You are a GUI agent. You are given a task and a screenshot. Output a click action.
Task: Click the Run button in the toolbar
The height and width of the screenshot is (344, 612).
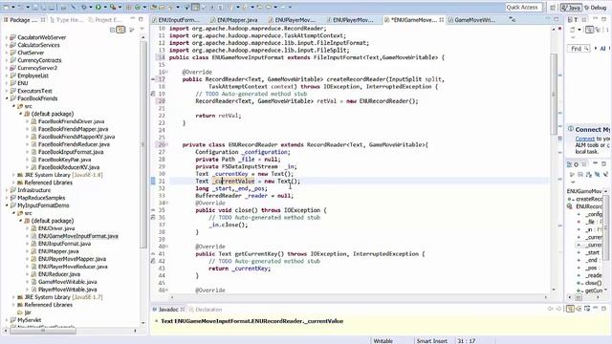click(x=98, y=7)
